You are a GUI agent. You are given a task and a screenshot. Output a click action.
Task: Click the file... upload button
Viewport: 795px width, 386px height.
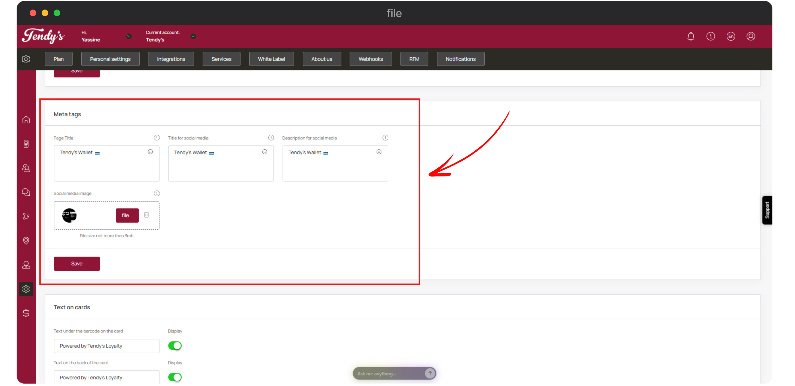[x=127, y=215]
